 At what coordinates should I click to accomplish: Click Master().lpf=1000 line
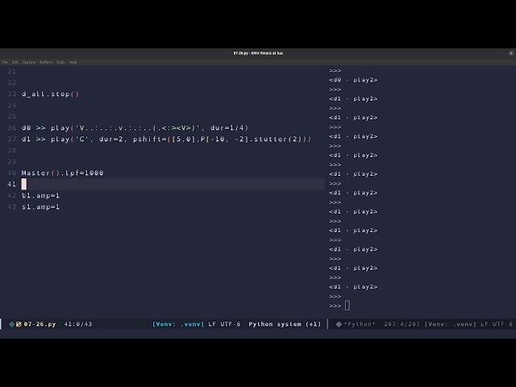[x=63, y=173]
